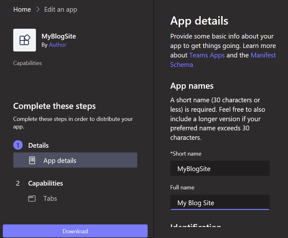Image resolution: width=288 pixels, height=238 pixels.
Task: Click step number 2 beside Capabilities
Action: [x=18, y=183]
